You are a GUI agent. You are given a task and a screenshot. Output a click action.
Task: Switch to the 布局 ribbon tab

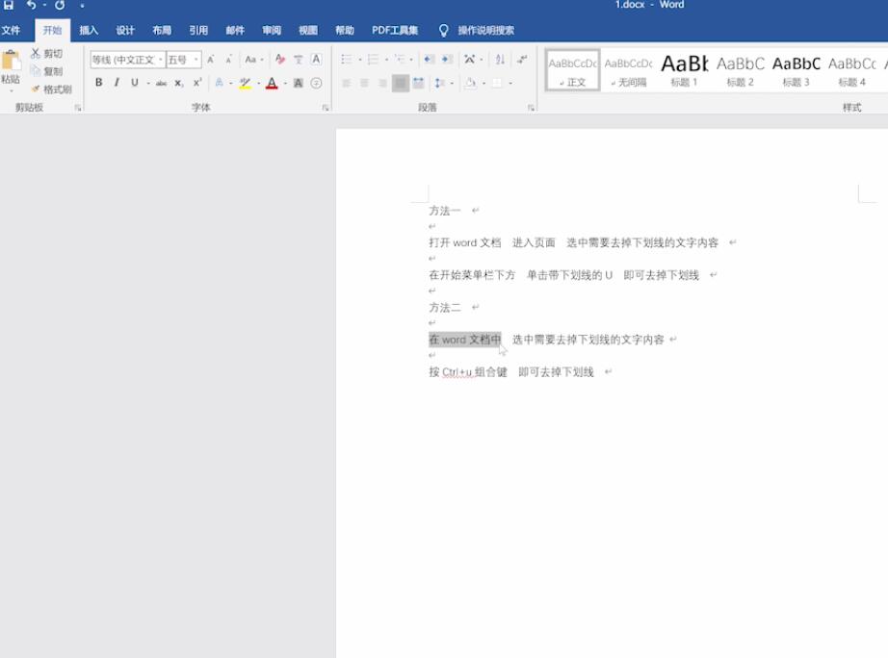(162, 30)
